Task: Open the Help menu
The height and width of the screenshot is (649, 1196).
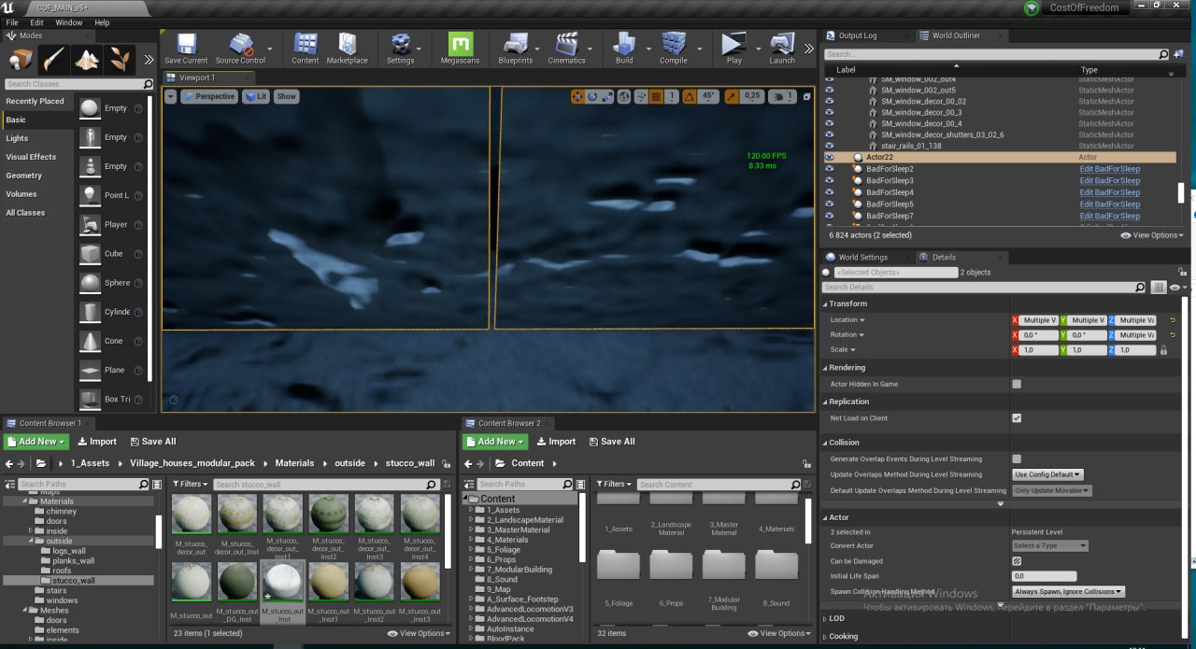Action: (102, 21)
